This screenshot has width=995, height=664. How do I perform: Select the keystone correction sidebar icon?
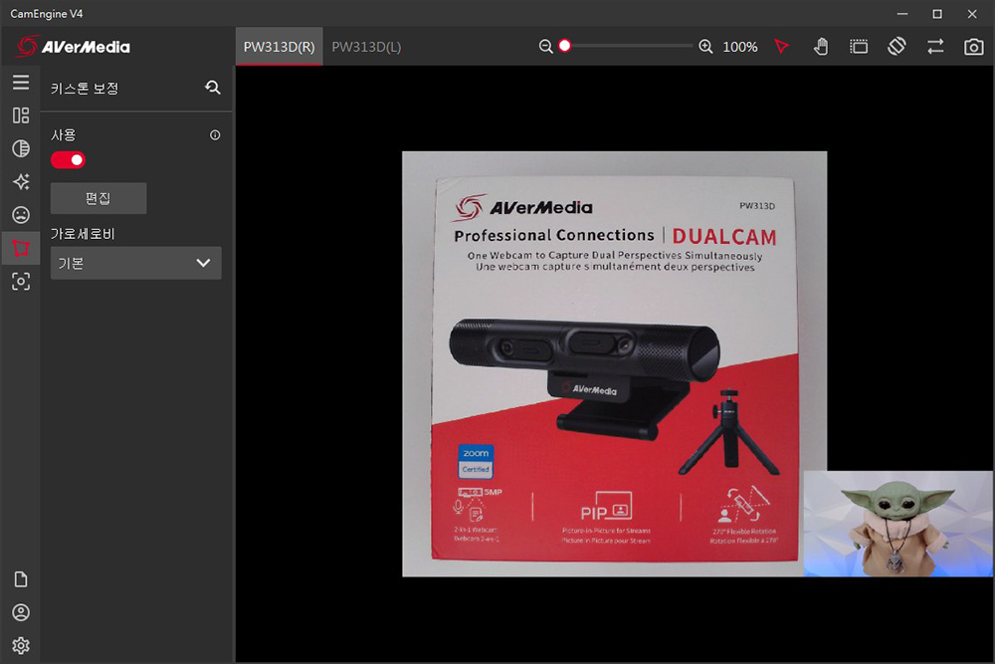coord(21,248)
